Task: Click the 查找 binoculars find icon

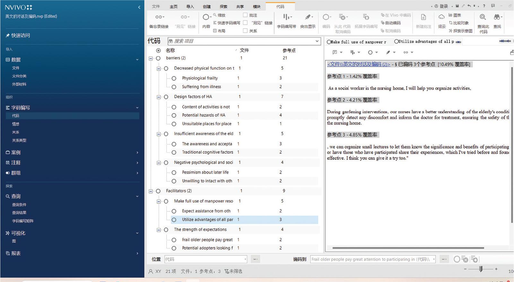Action: click(497, 17)
